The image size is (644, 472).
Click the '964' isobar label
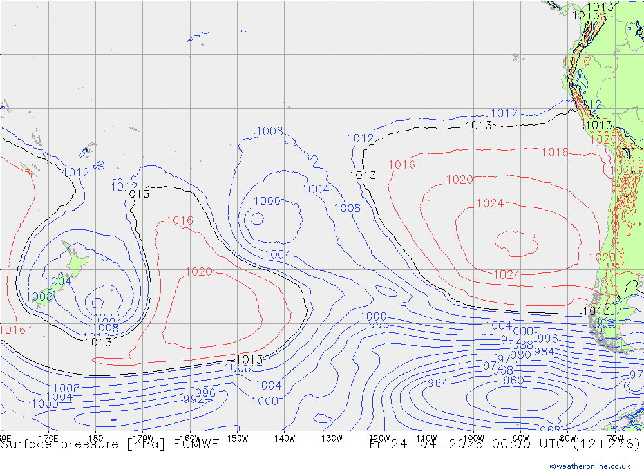click(x=438, y=383)
